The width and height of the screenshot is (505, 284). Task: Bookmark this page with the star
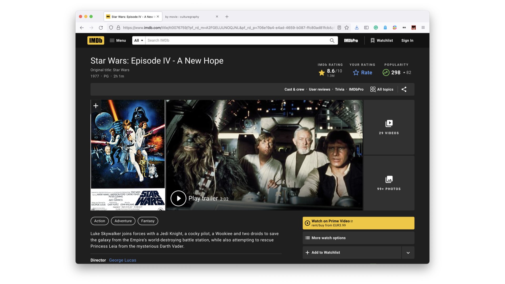tap(347, 28)
